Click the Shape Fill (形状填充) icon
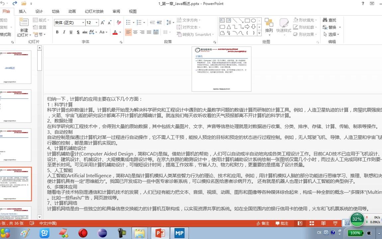This screenshot has width=382, height=239. coord(295,20)
